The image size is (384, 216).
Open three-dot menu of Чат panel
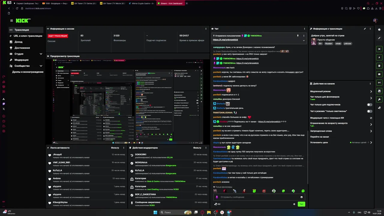305,29
